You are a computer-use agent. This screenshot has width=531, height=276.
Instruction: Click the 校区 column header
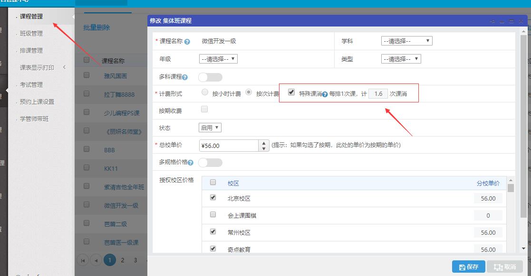233,184
